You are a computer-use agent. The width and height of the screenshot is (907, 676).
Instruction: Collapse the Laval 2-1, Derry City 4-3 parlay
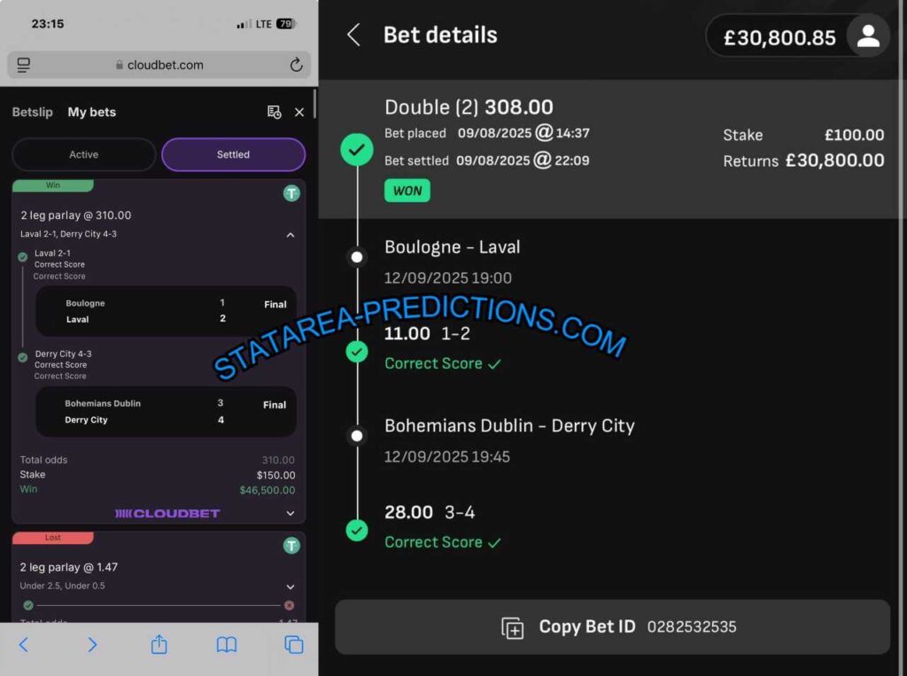click(x=291, y=235)
